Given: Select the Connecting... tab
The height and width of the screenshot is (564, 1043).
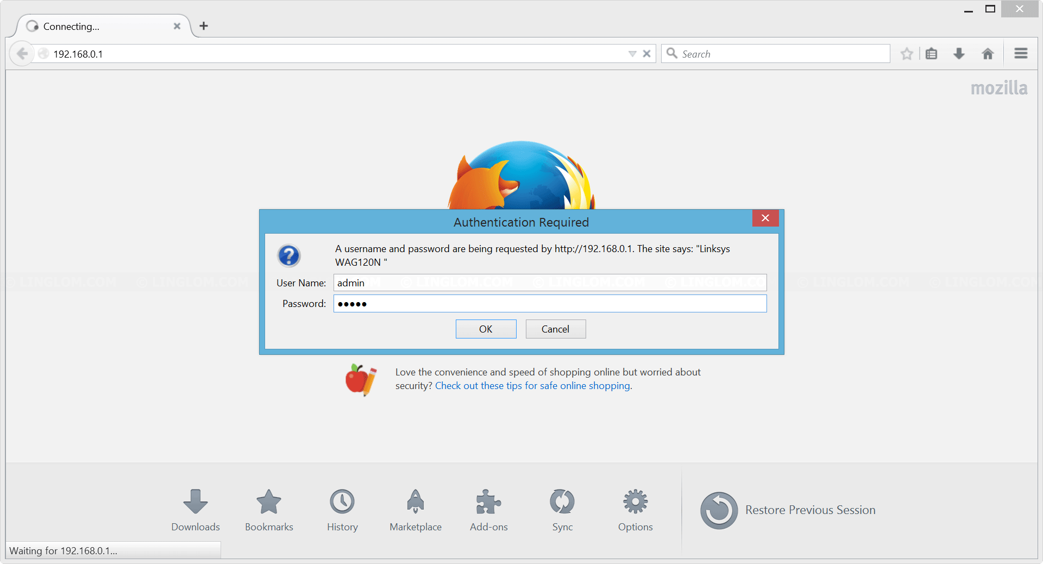Looking at the screenshot, I should point(103,26).
